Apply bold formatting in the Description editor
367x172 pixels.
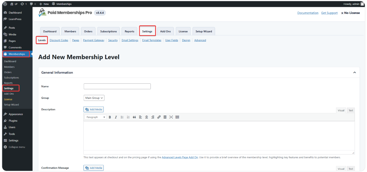[110, 117]
